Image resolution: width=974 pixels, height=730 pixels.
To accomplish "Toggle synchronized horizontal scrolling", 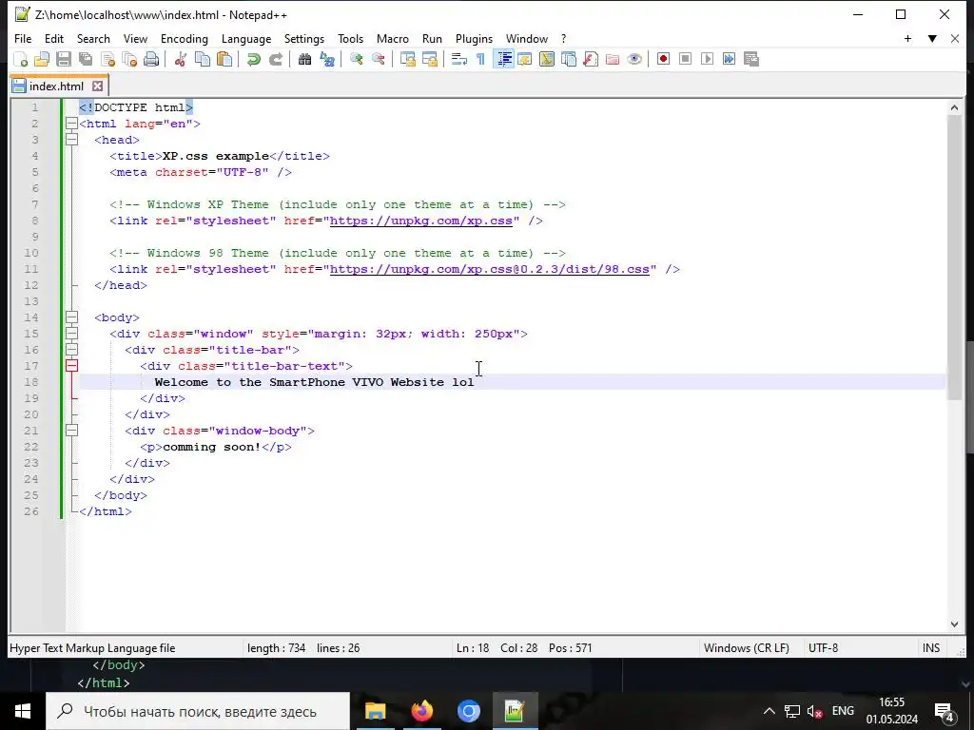I will (x=429, y=59).
